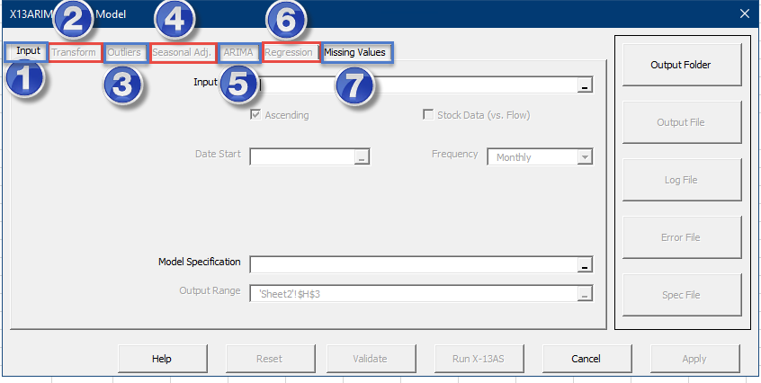Select the Outliers tab
Viewport: 761px width, 383px height.
[x=124, y=52]
